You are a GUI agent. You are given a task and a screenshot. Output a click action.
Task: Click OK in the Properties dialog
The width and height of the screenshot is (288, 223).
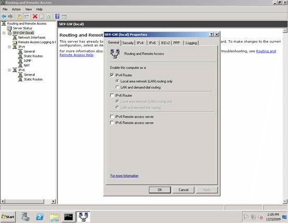tap(160, 190)
